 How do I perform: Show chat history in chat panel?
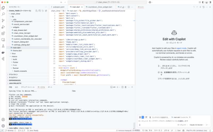coord(203,7)
